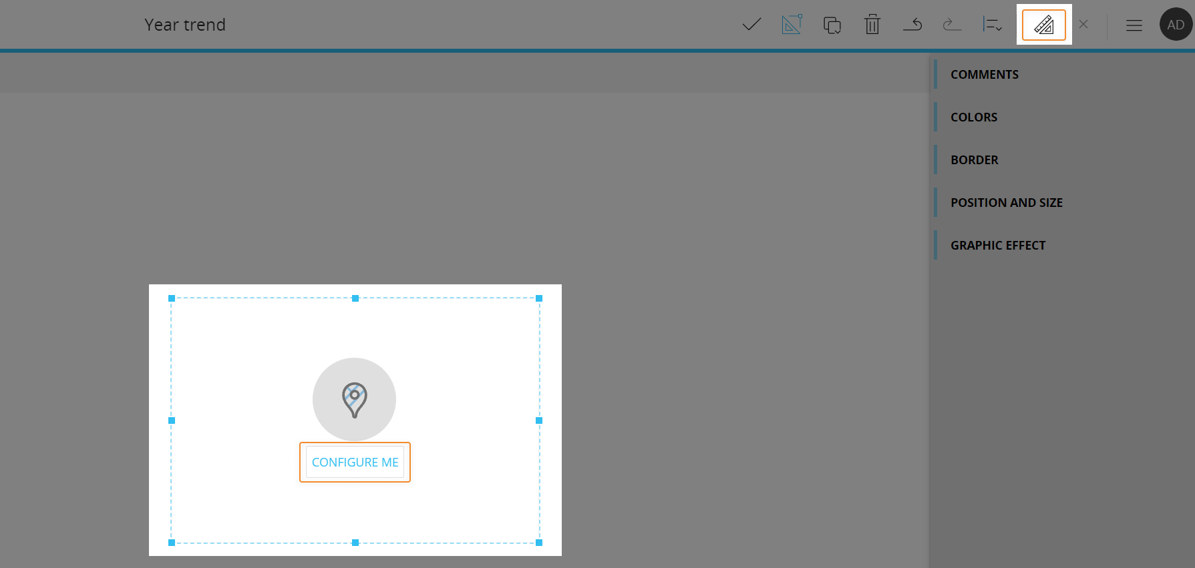1195x568 pixels.
Task: Undo the last action
Action: 912,25
